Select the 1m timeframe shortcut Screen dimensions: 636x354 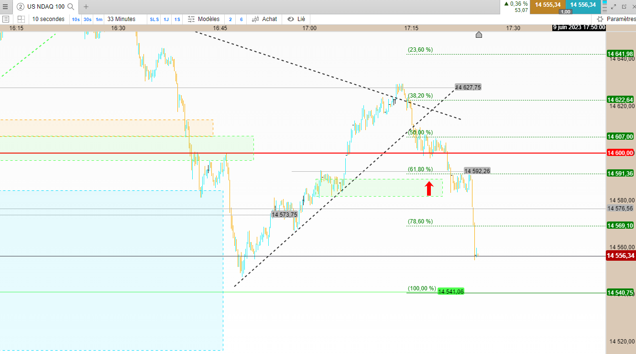pyautogui.click(x=99, y=19)
